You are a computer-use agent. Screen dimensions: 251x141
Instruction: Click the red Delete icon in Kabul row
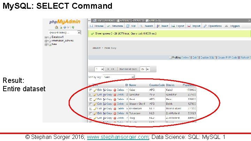click(115, 90)
